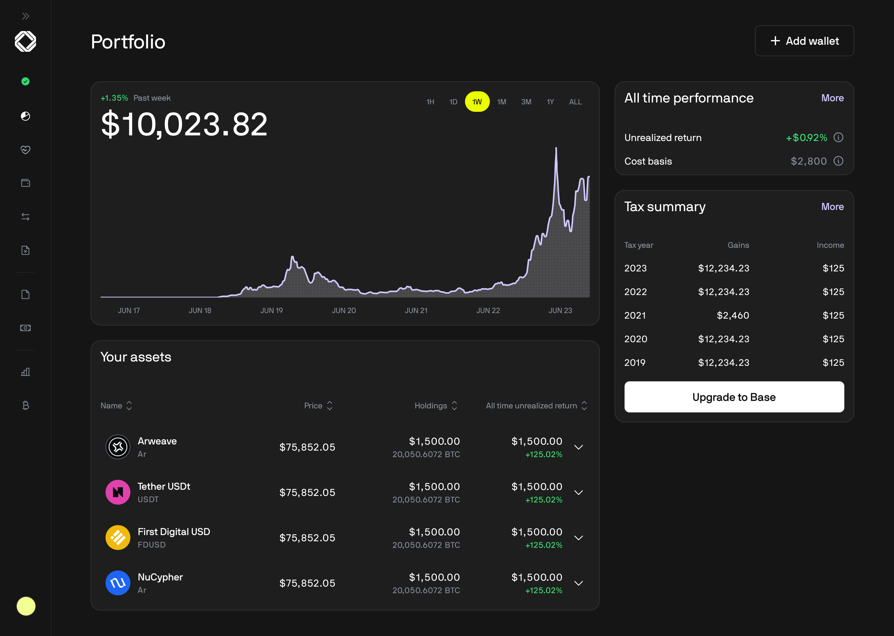Screen dimensions: 894x636
Task: Open tax documents via the file-x icon
Action: pos(25,250)
